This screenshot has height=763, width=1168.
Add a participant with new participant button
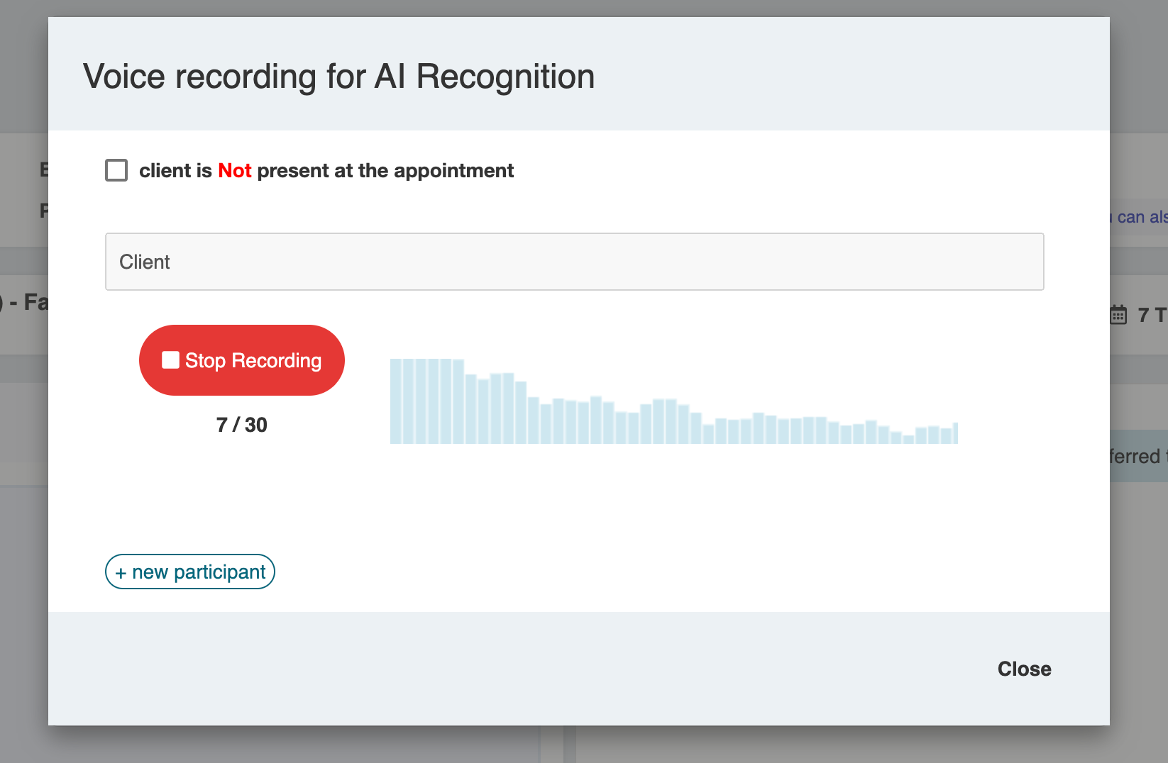[x=190, y=572]
